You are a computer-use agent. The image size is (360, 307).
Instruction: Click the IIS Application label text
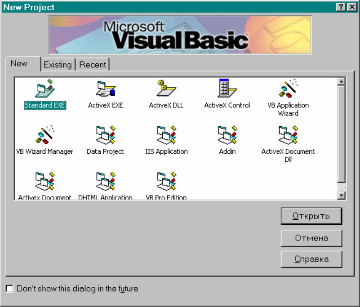click(x=166, y=151)
